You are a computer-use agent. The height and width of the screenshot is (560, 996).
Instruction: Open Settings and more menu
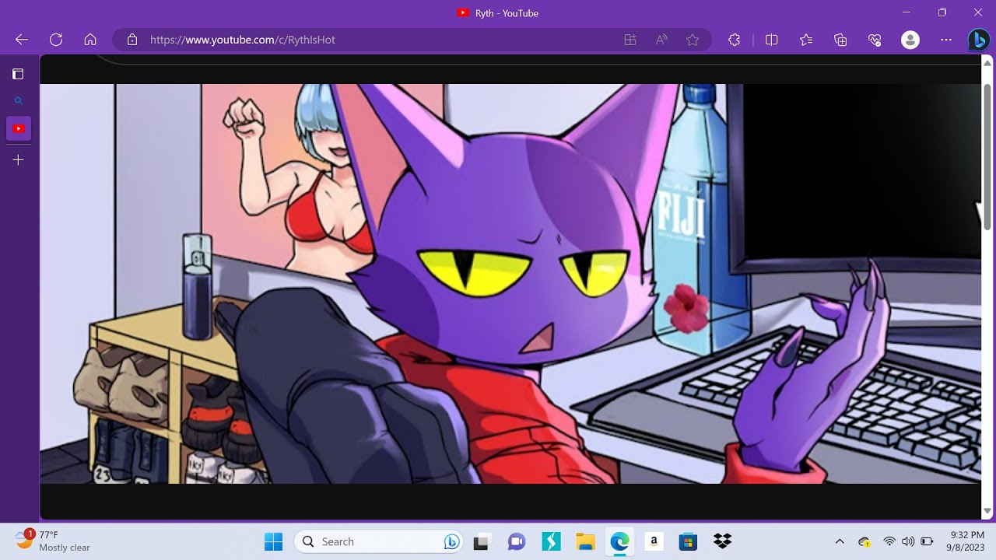pos(946,40)
